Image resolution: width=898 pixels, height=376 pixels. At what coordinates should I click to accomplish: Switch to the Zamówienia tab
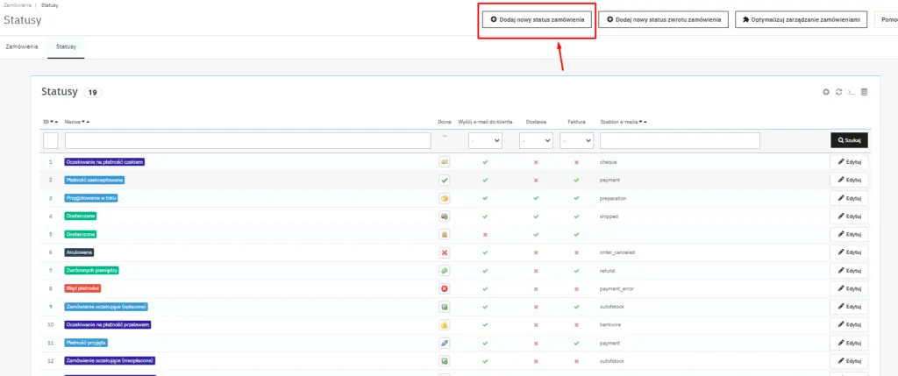(22, 46)
